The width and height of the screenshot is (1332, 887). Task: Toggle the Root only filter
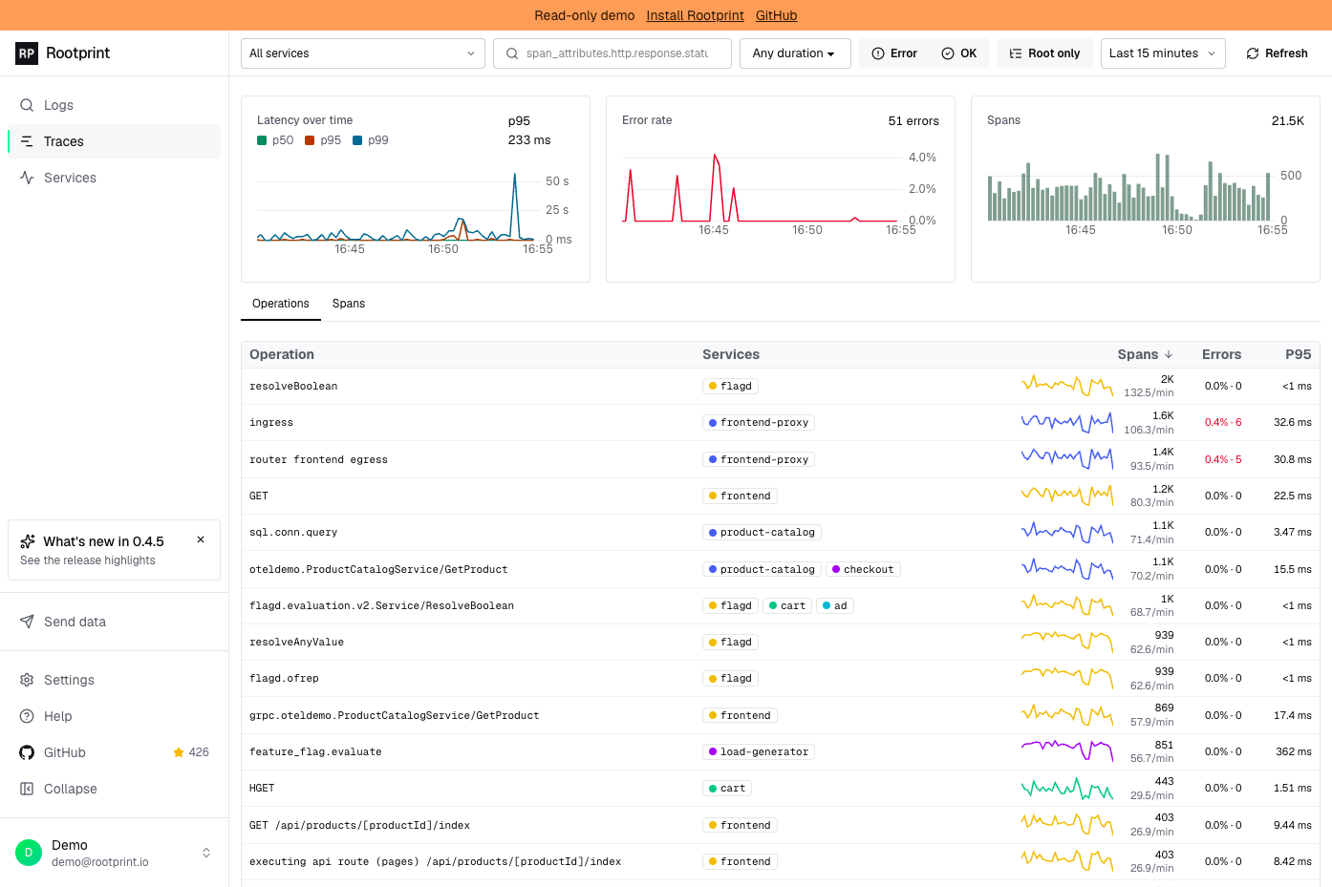[x=1044, y=53]
